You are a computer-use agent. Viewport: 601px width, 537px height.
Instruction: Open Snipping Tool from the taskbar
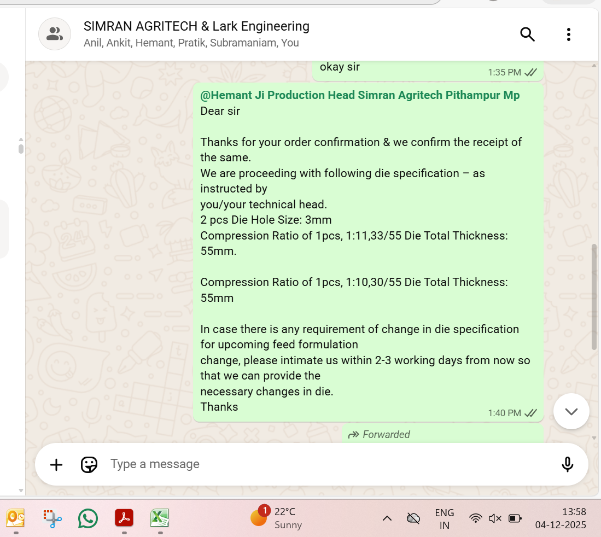(x=52, y=518)
